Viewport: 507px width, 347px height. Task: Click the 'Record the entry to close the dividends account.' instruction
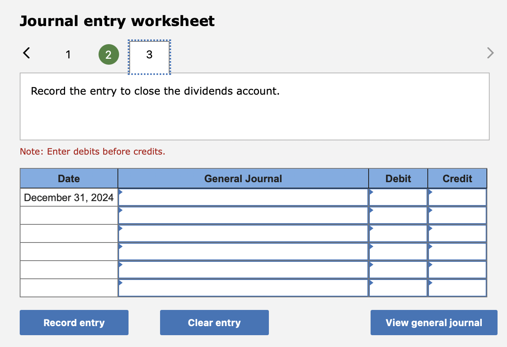155,91
